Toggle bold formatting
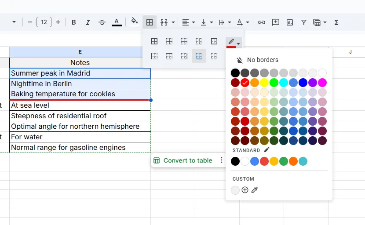Viewport: 365px width, 225px height. (73, 22)
